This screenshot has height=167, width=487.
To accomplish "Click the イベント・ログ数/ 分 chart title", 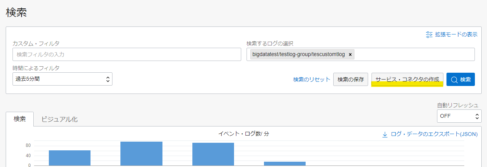I will (243, 134).
